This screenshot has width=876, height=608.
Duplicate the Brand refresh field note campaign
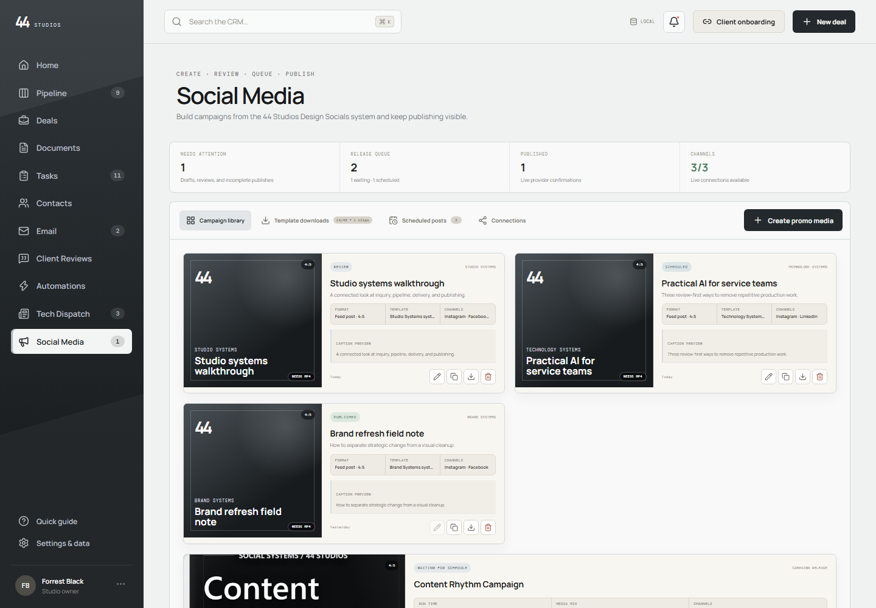coord(454,528)
